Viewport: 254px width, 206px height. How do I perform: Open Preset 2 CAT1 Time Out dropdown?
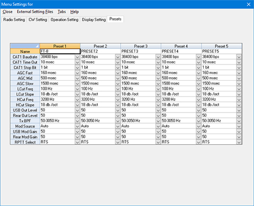click(118, 62)
